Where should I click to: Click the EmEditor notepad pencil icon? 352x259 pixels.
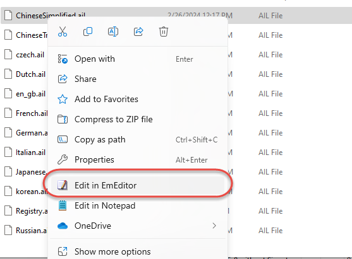[63, 185]
